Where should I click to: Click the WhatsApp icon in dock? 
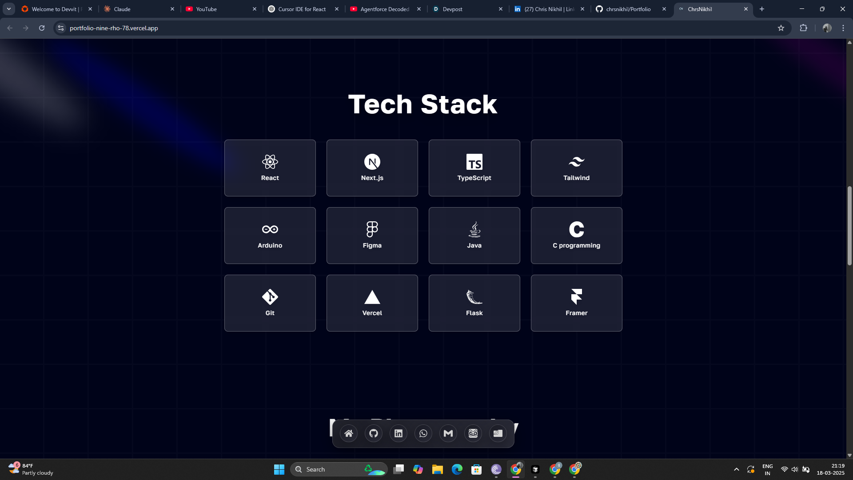[423, 433]
